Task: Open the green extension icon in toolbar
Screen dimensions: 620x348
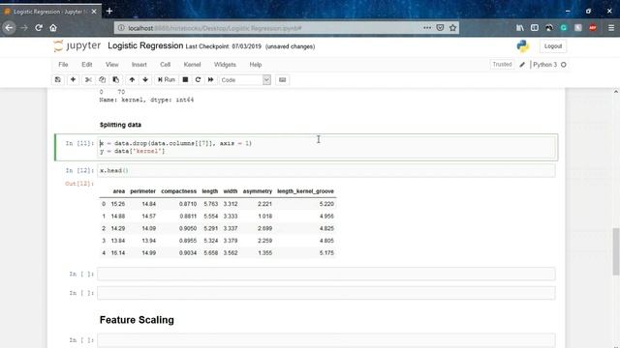Action: click(564, 28)
